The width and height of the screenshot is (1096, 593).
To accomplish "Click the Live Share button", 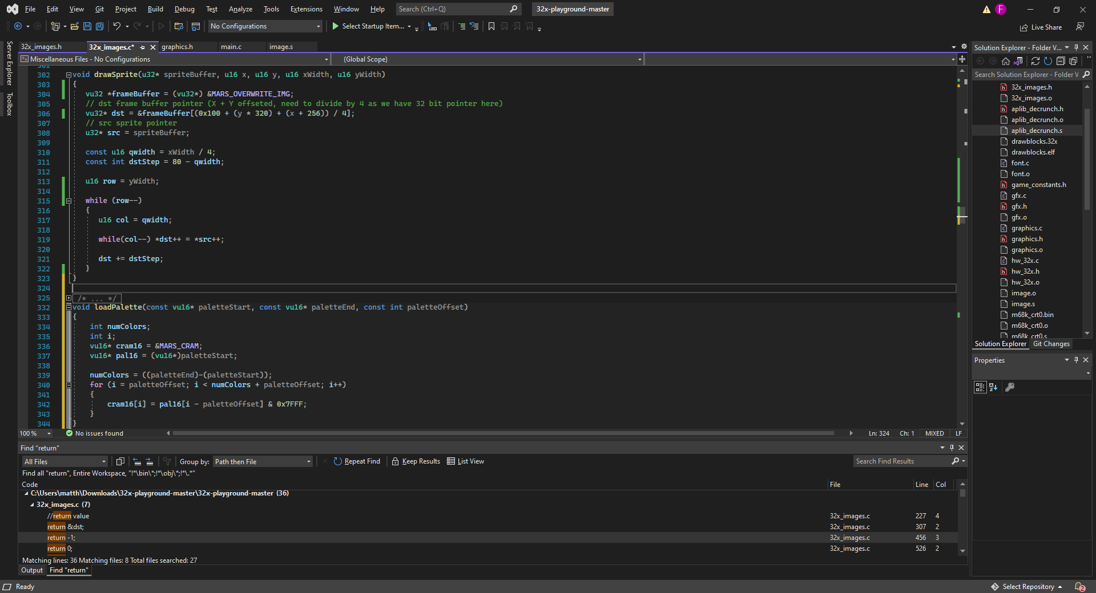I will pyautogui.click(x=1041, y=27).
